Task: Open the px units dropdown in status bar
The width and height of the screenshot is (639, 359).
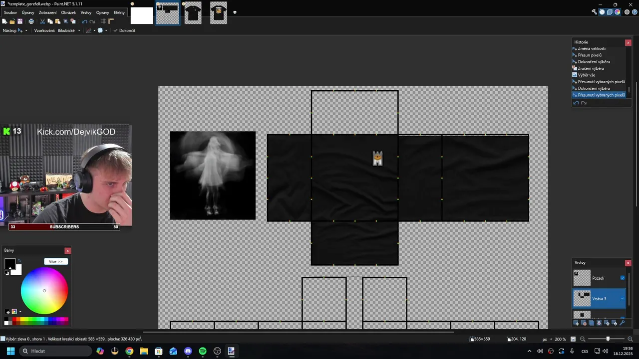Action: click(551, 339)
